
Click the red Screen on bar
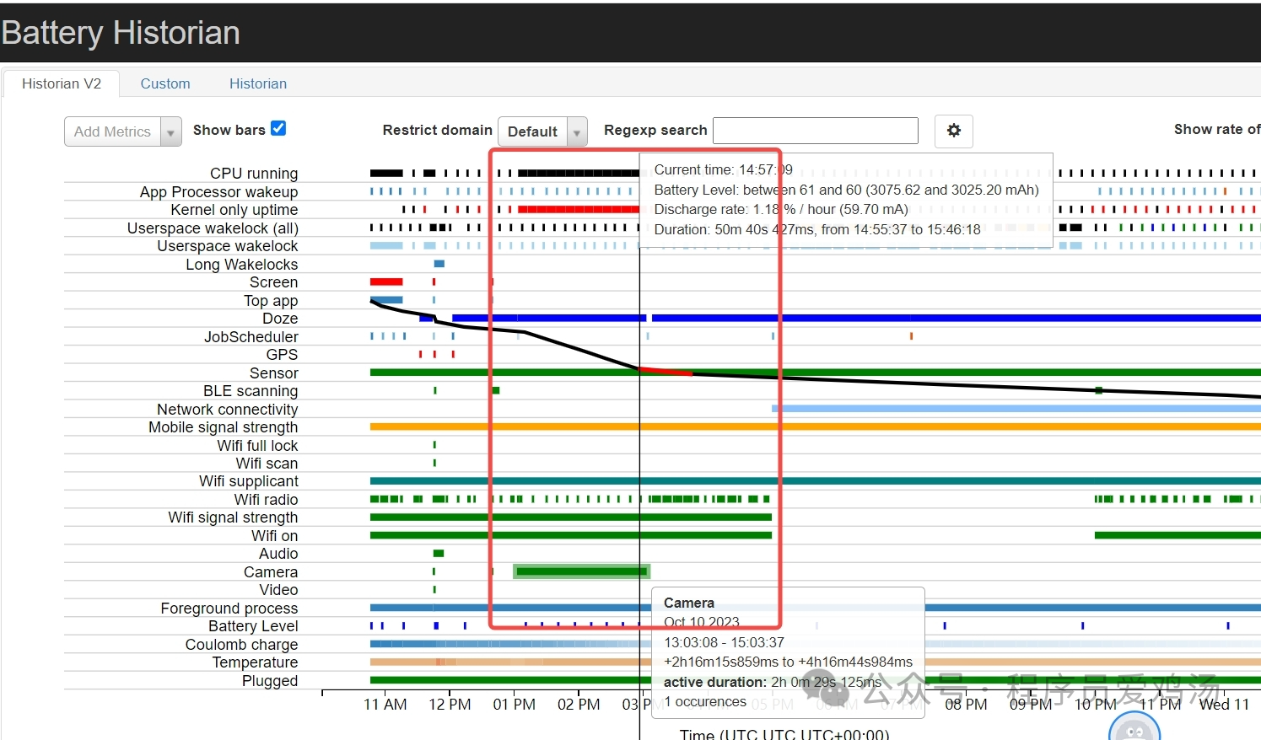[386, 282]
